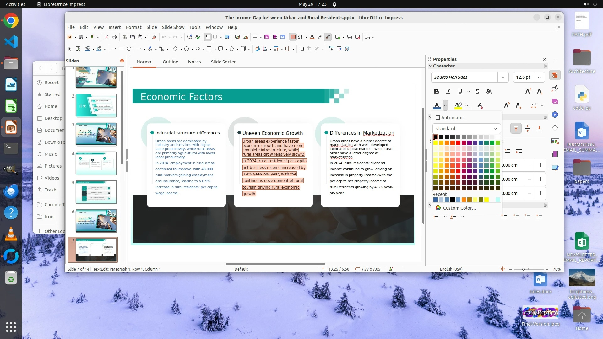Choose the Automatic font color
Image resolution: width=603 pixels, height=339 pixels.
[449, 118]
